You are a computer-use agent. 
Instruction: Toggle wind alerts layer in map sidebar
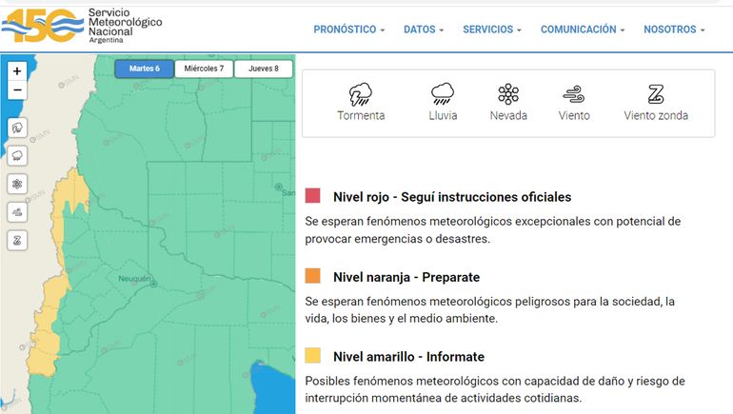(17, 212)
